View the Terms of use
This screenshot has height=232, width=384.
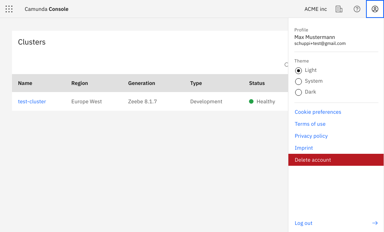310,124
